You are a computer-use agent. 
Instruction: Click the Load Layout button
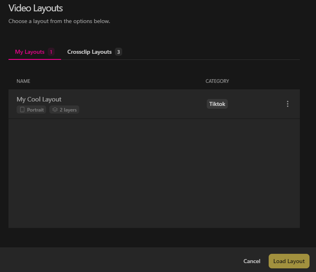click(289, 261)
